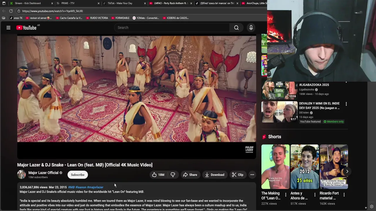Viewport: 376px width, 211px height.
Task: Focus the YouTube search field
Action: [x=172, y=28]
